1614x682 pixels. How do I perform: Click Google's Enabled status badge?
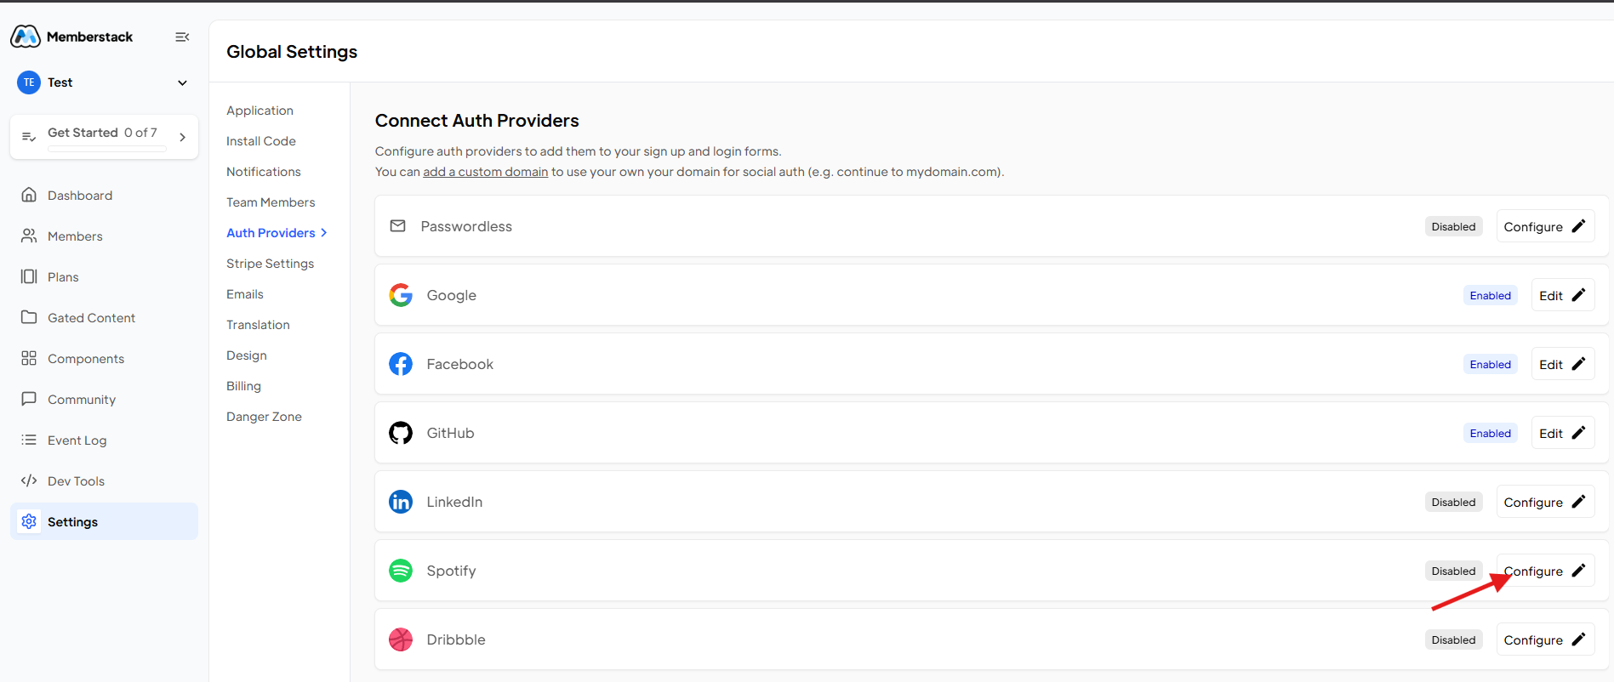click(x=1490, y=295)
